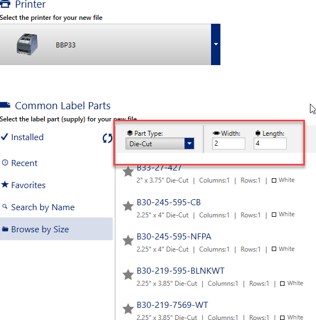Screen dimensions: 316x320
Task: Click the star beside B30-219-7569-WT
Action: [x=128, y=308]
